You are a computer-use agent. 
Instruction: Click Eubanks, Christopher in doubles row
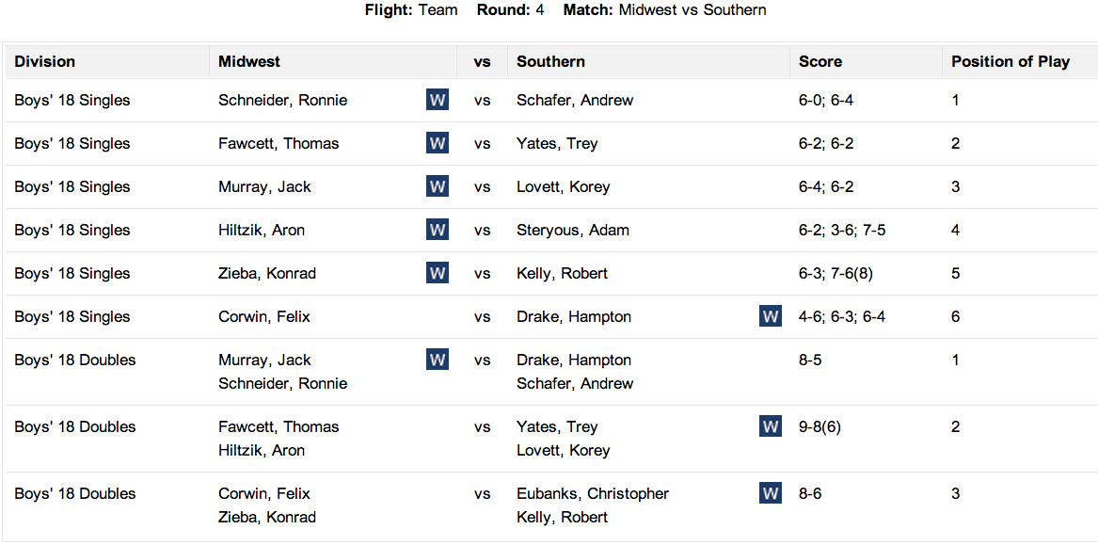coord(593,493)
